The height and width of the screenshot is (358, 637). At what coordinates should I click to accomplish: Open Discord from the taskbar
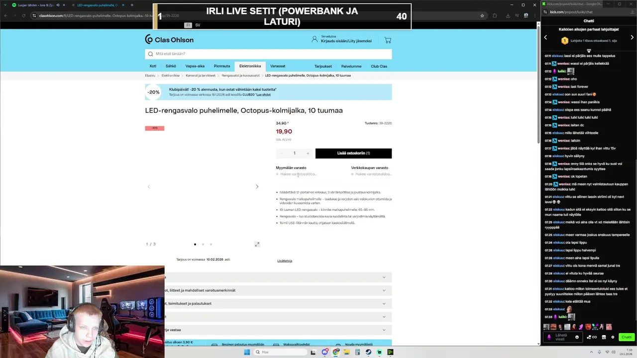point(325,352)
